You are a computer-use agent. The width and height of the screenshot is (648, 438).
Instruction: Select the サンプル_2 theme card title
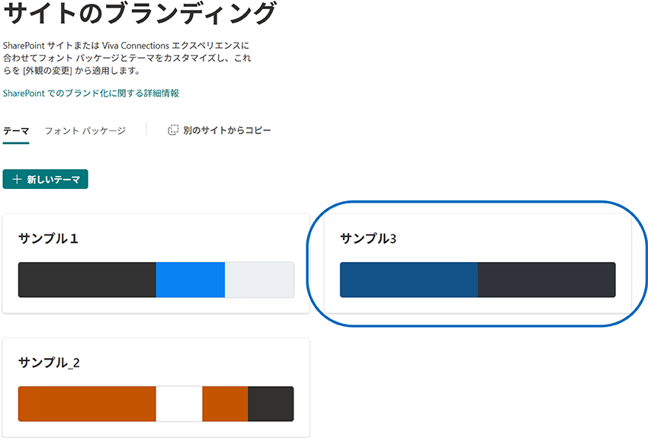[x=49, y=363]
